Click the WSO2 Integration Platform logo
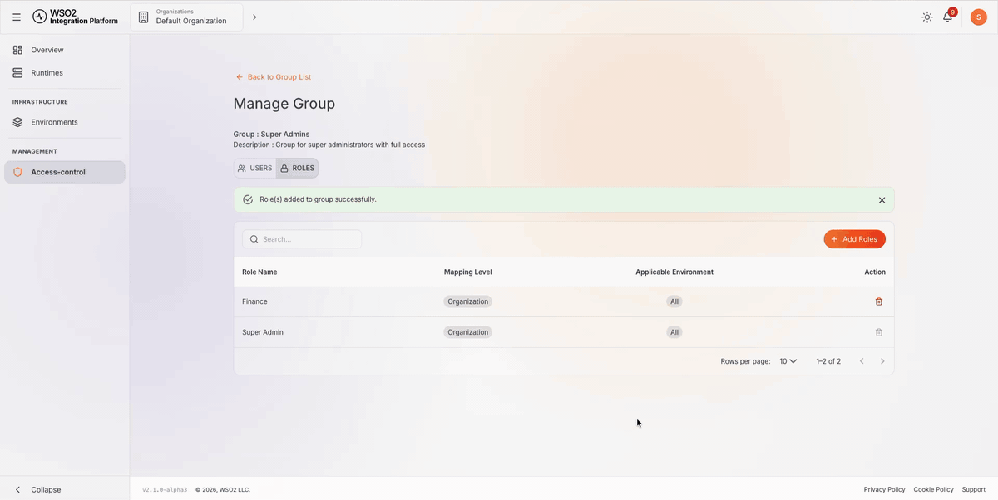 (75, 17)
